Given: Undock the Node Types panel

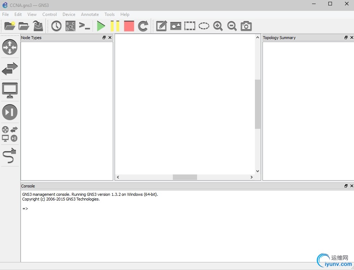Looking at the screenshot, I should point(104,38).
